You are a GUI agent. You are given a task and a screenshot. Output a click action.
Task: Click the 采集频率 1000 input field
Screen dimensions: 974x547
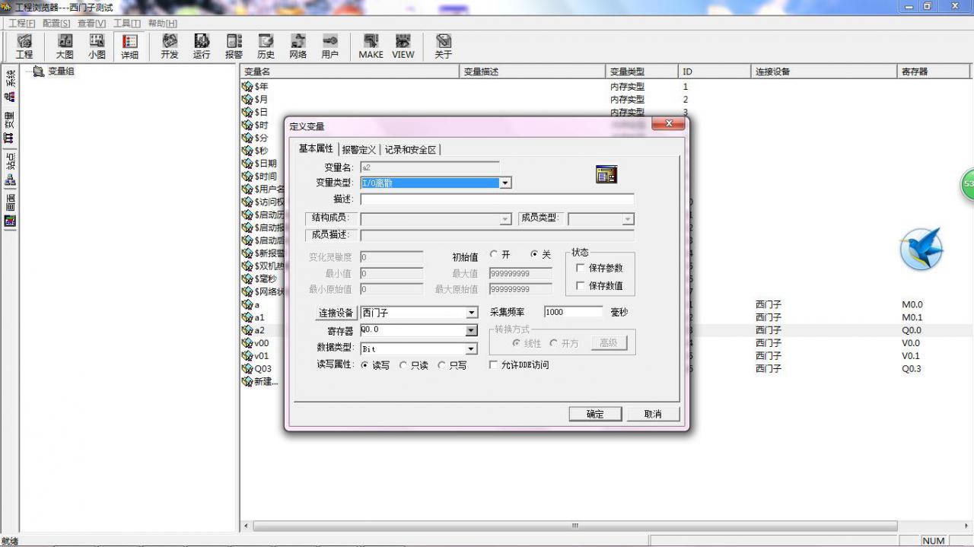[x=574, y=312]
